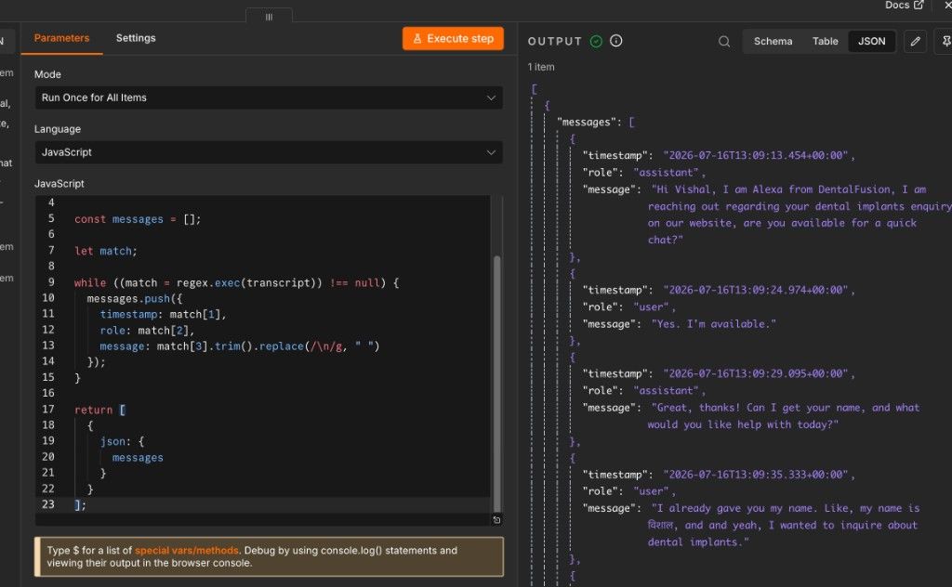Click the output info circle icon
Image resolution: width=952 pixels, height=587 pixels.
pyautogui.click(x=615, y=41)
